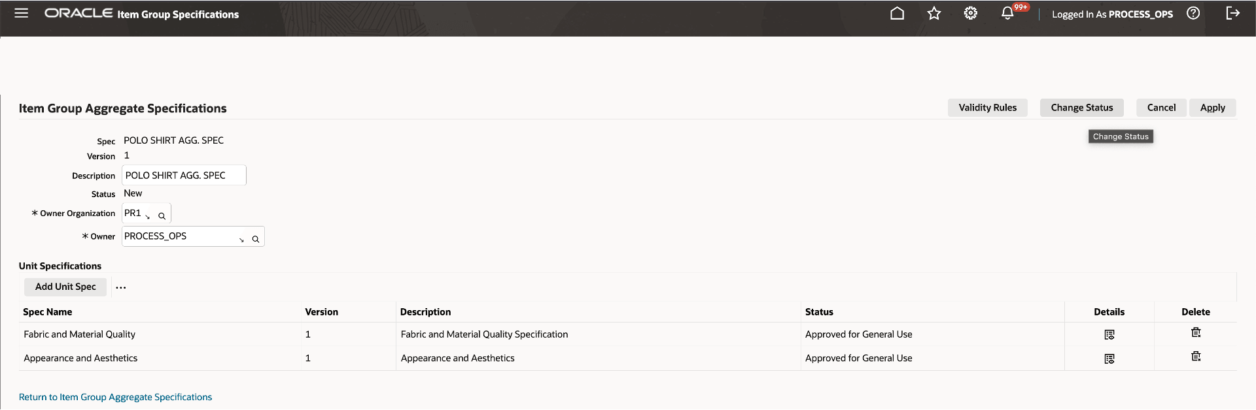Apply the specification changes
Viewport: 1256px width, 410px height.
[x=1212, y=107]
